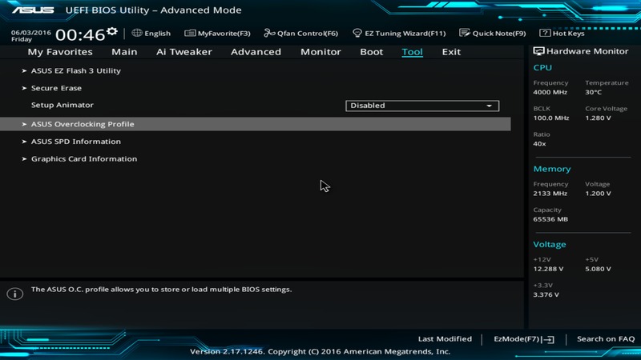This screenshot has height=360, width=641.
Task: Click the Last Modified button
Action: pyautogui.click(x=445, y=339)
